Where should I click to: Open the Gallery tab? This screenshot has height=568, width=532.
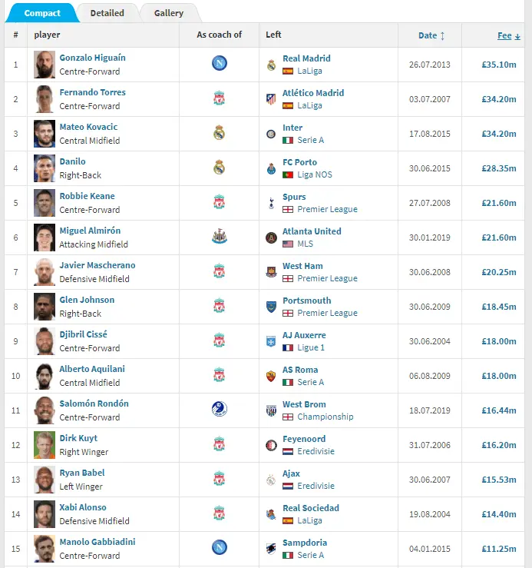168,13
